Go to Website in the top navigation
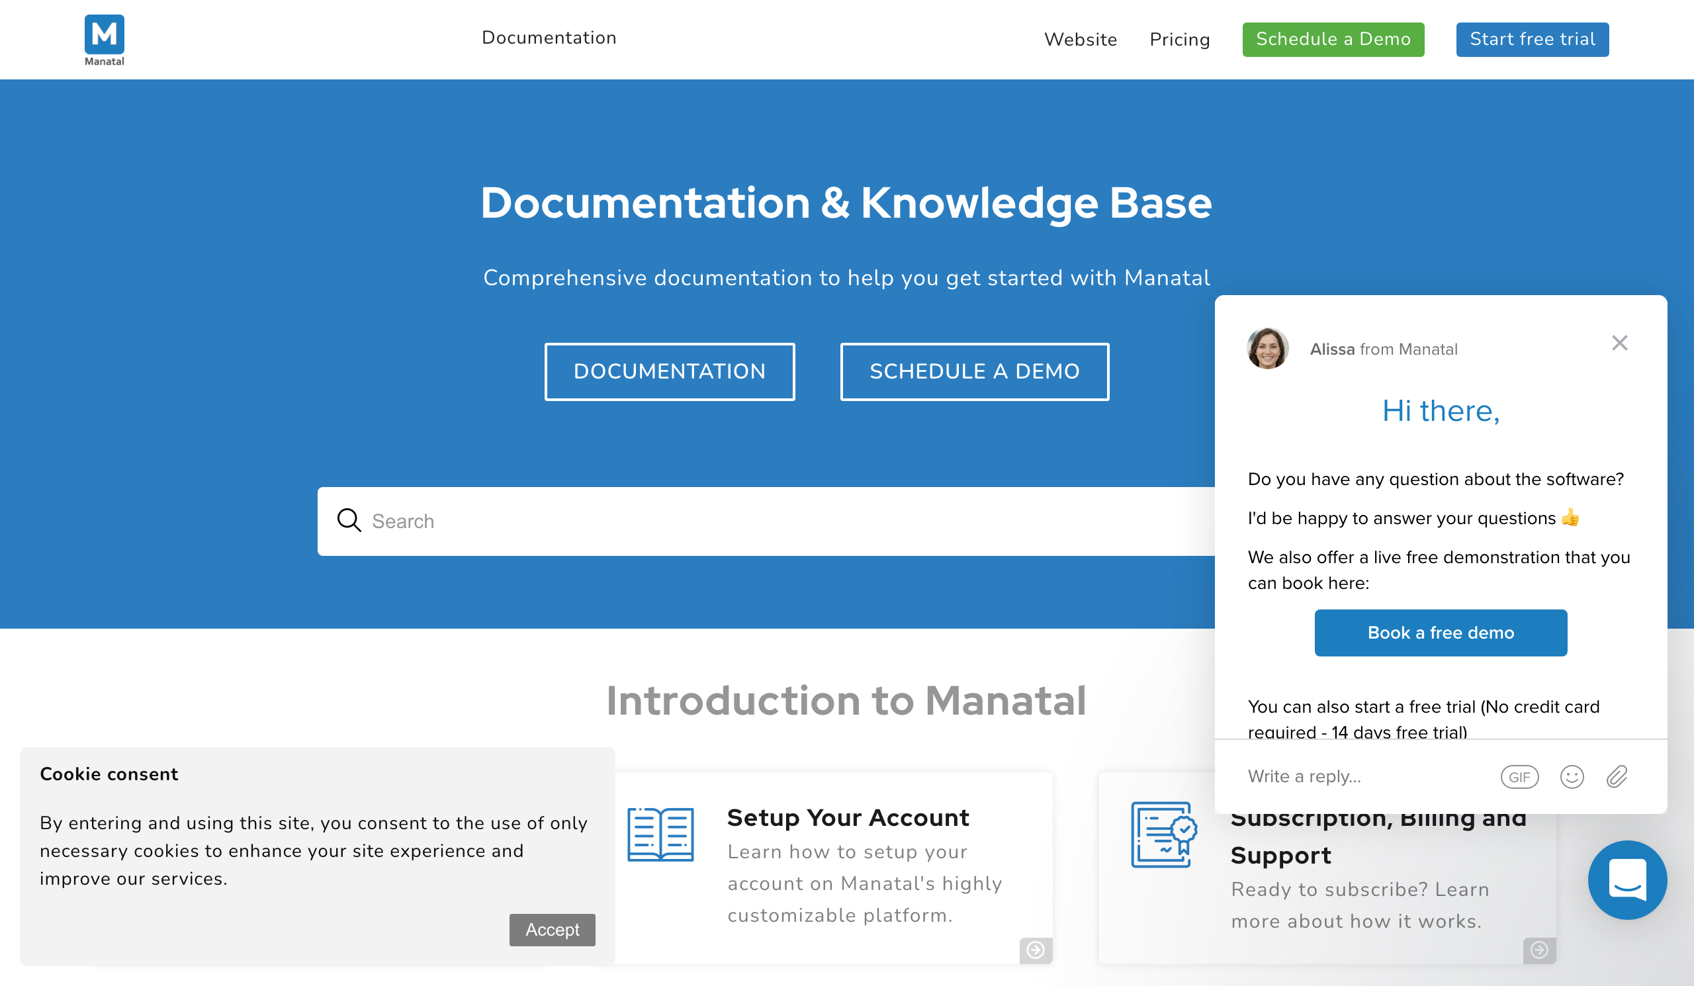Screen dimensions: 1694x986 (1081, 39)
